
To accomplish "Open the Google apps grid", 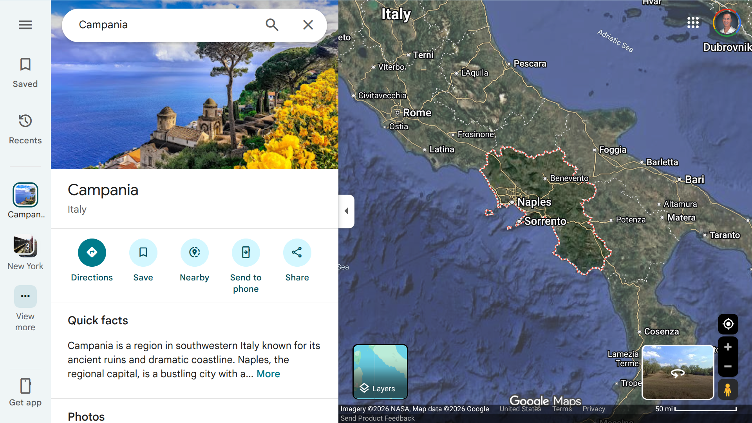I will pos(693,22).
